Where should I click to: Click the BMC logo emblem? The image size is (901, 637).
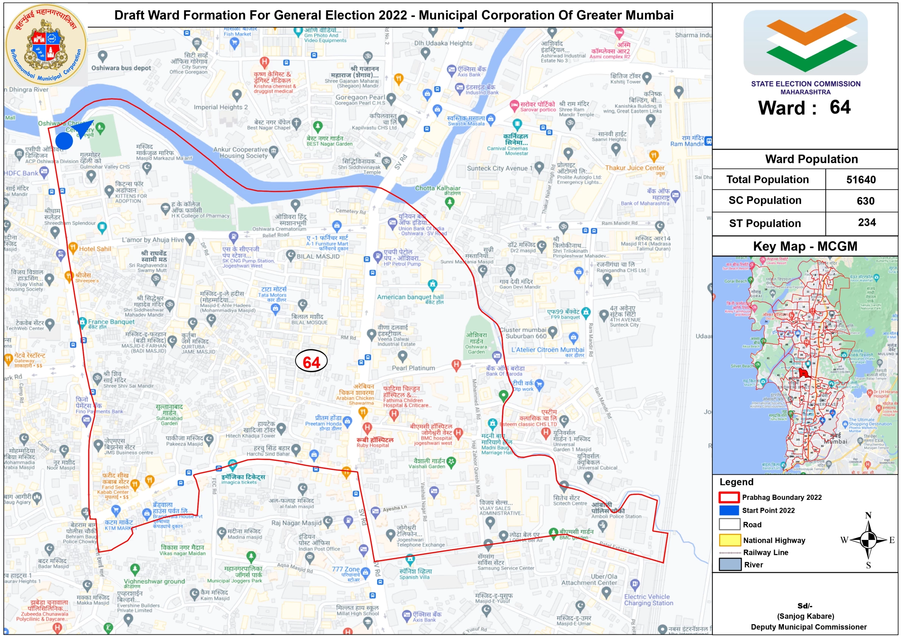(x=46, y=44)
